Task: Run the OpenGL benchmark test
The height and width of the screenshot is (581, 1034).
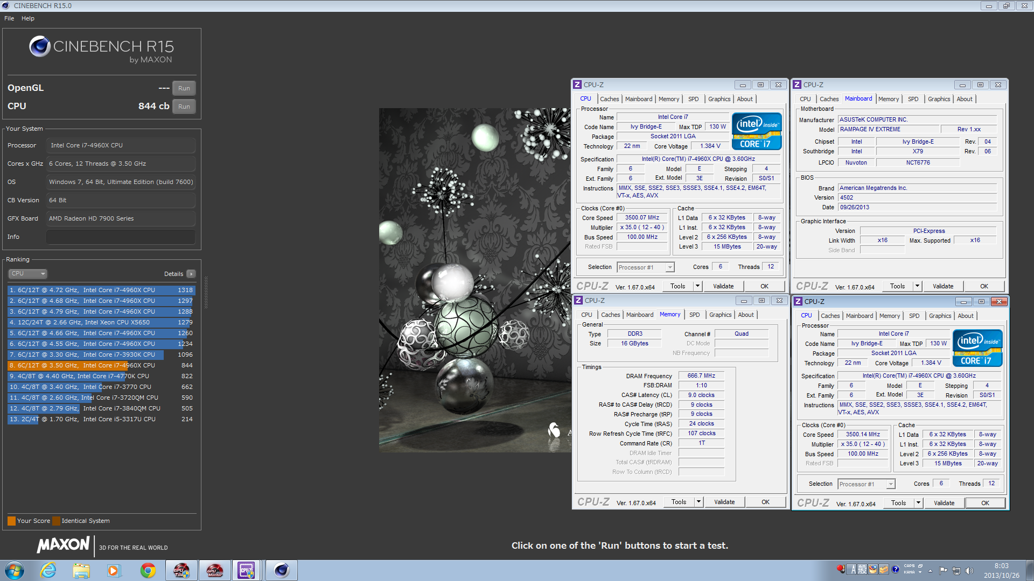Action: (184, 88)
